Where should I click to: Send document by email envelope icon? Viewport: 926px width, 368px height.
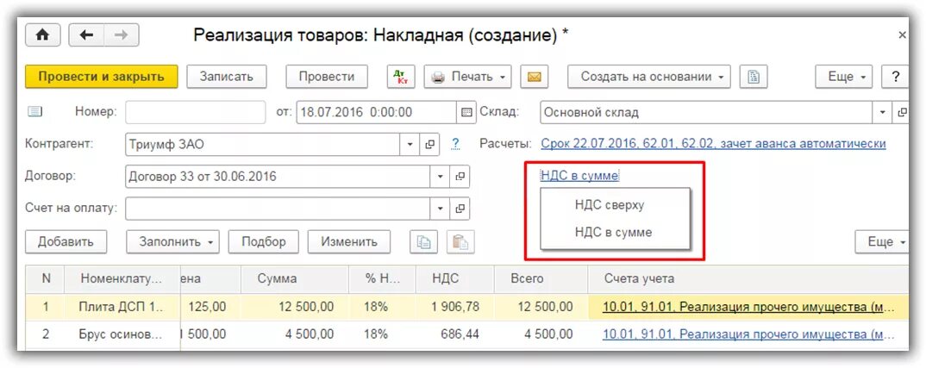535,77
